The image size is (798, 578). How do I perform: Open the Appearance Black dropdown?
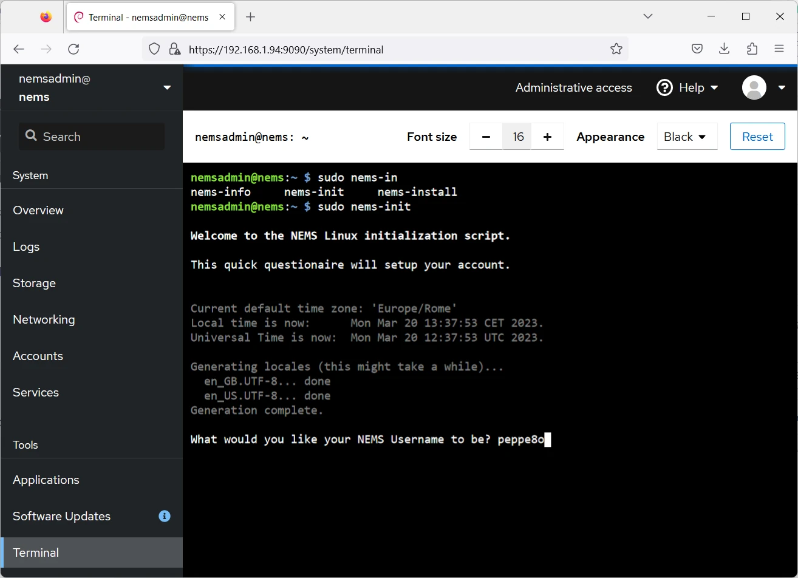(x=687, y=137)
